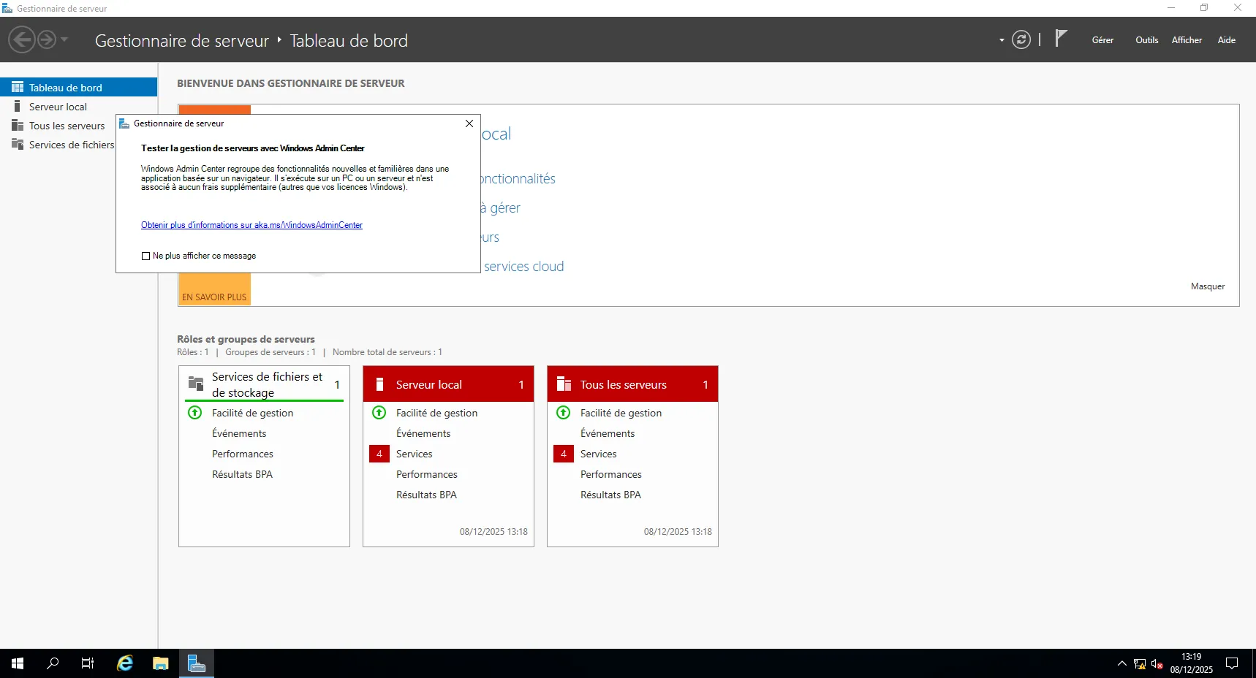Open Événements in Tous les serveurs tile
The width and height of the screenshot is (1256, 678).
pos(608,433)
